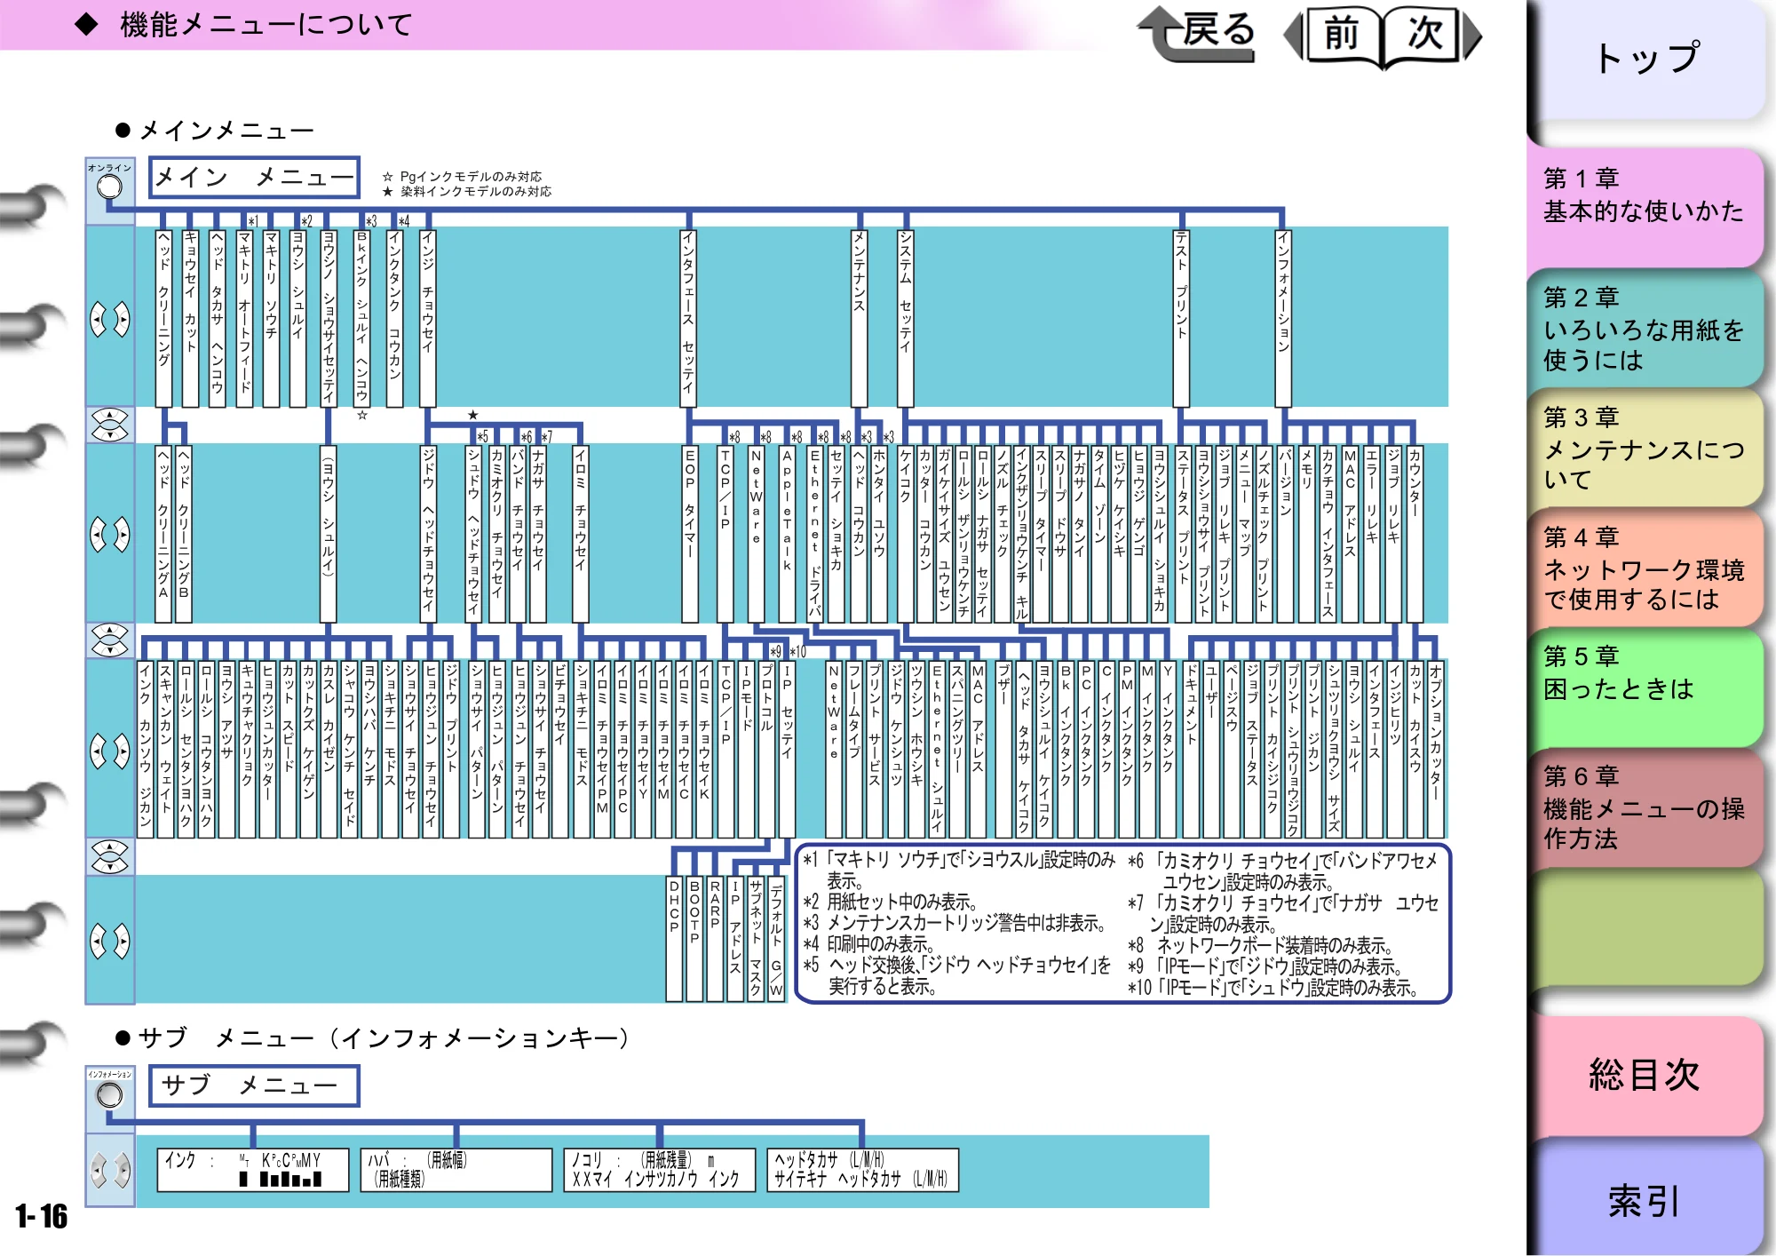This screenshot has height=1256, width=1776.
Task: Click the ヘッドタカサ (L/M/H) box
Action: coord(863,1170)
